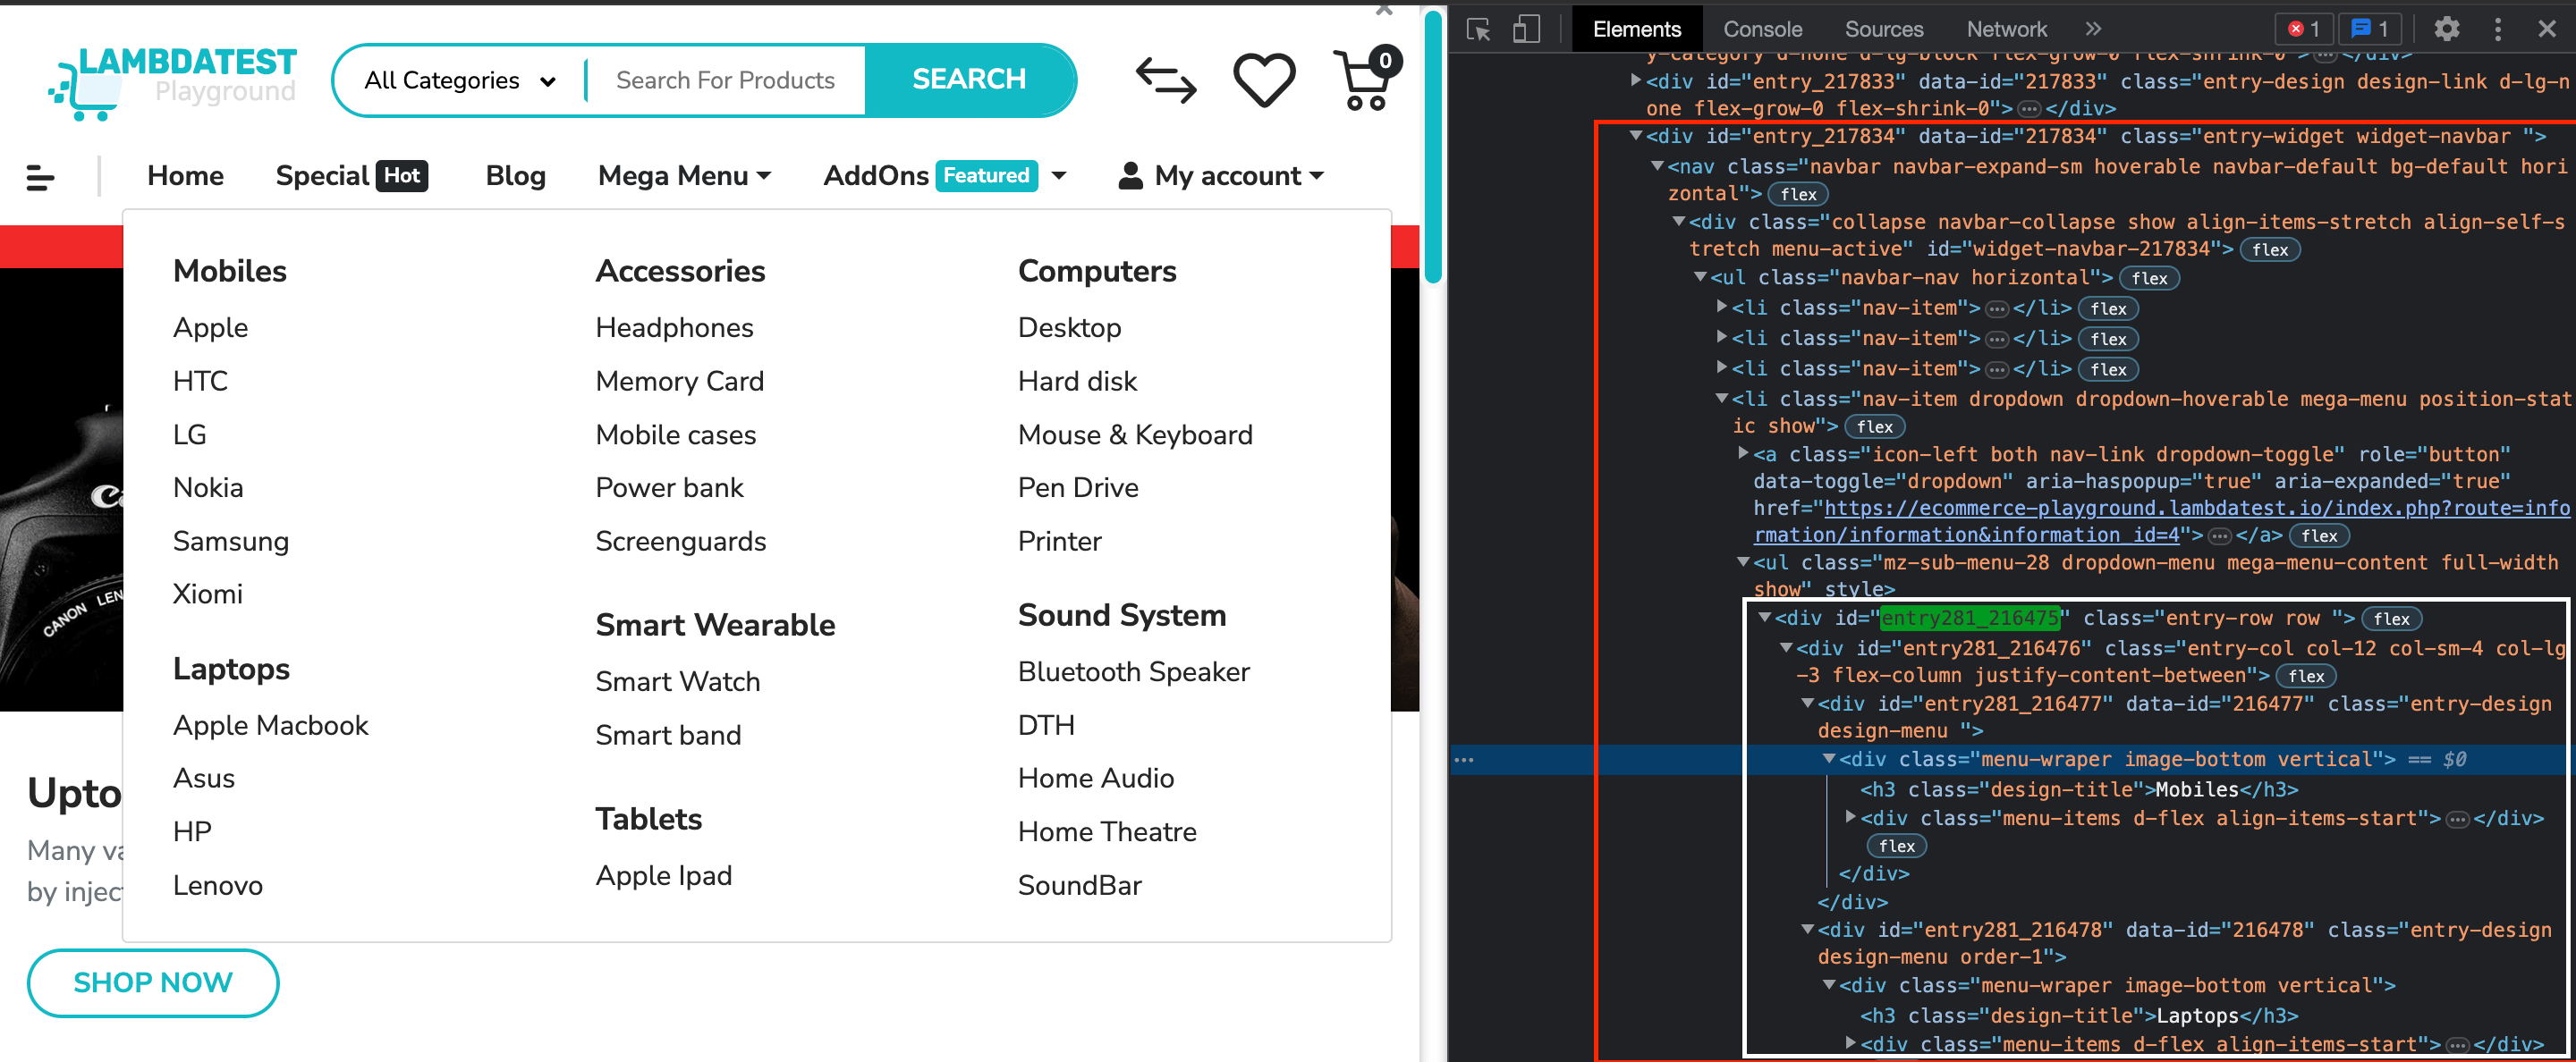The width and height of the screenshot is (2576, 1062).
Task: Open the Headphones category link
Action: coord(674,326)
